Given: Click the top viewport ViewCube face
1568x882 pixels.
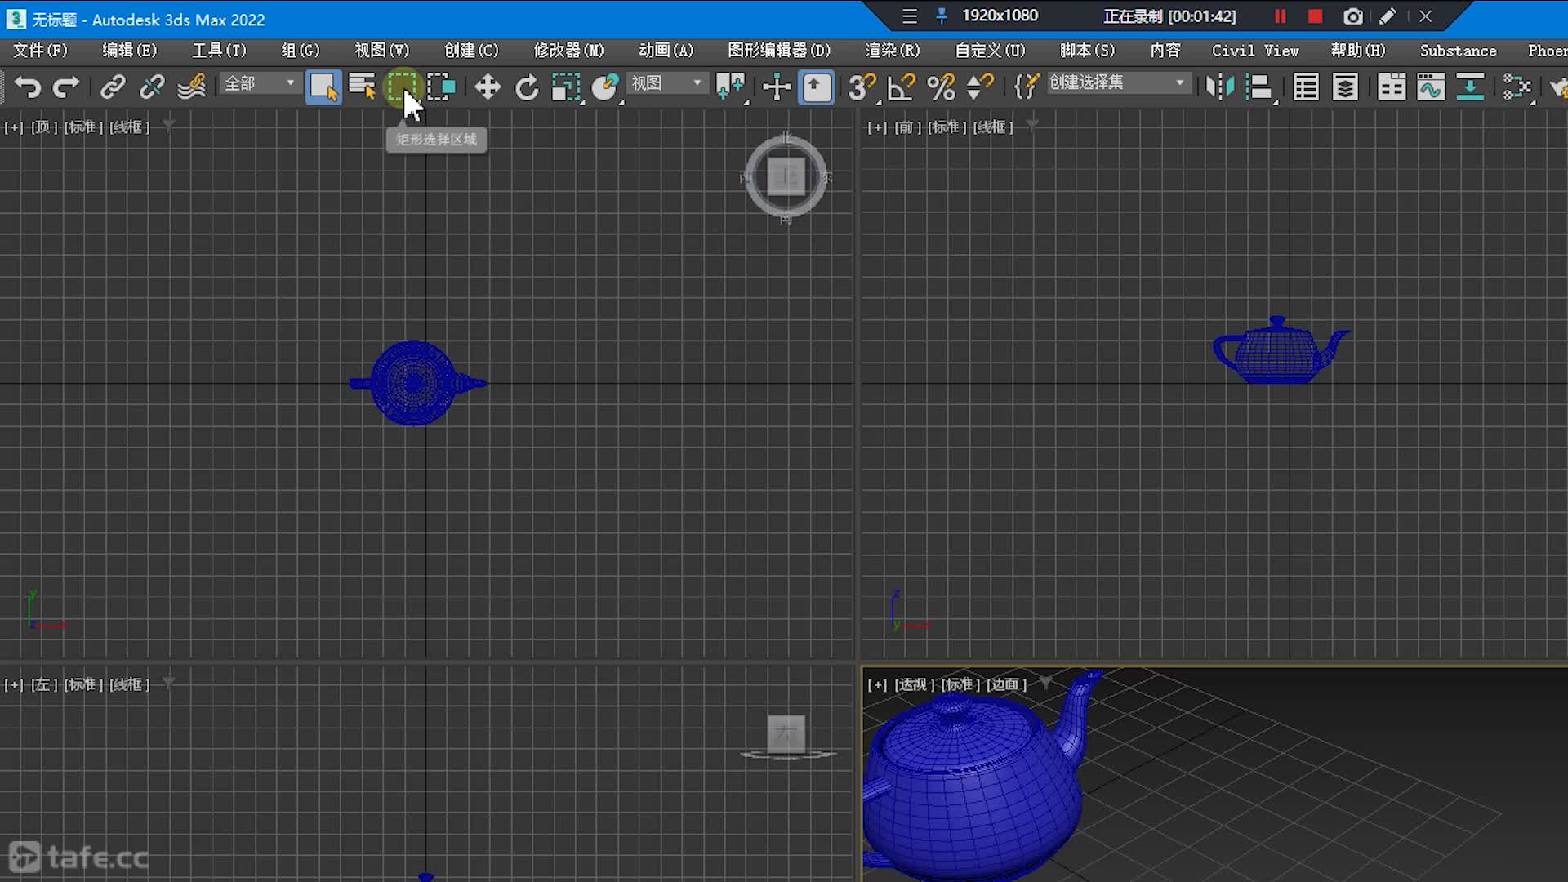Looking at the screenshot, I should (x=786, y=176).
